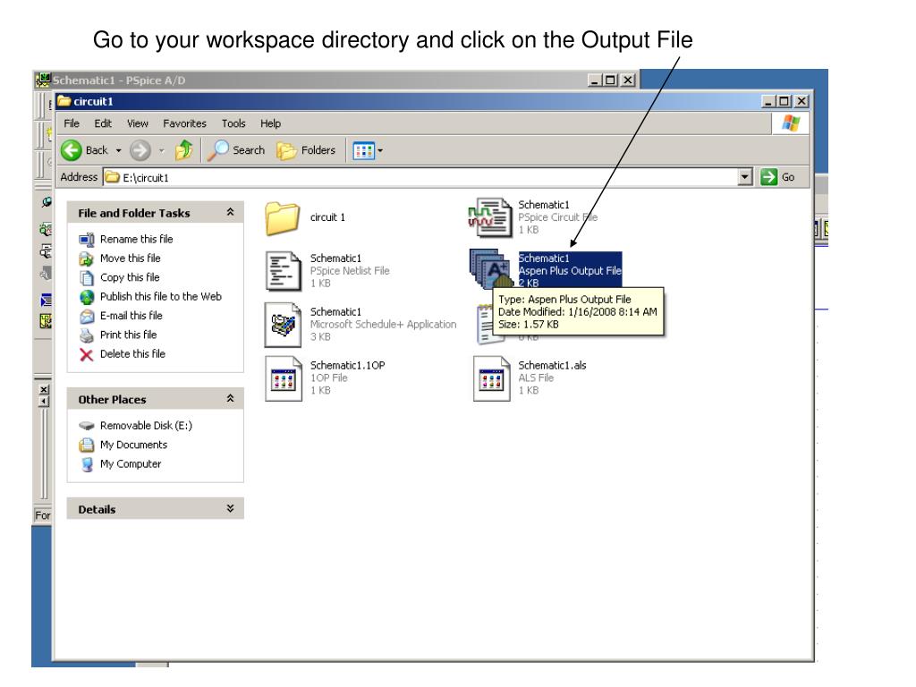
Task: Click the circuit 1 folder name
Action: point(327,217)
